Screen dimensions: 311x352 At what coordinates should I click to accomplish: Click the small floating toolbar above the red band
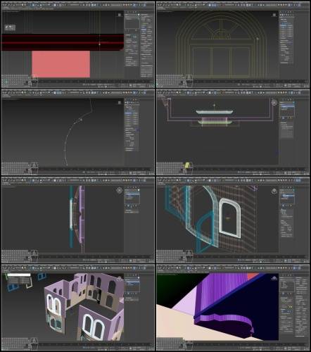pos(10,27)
